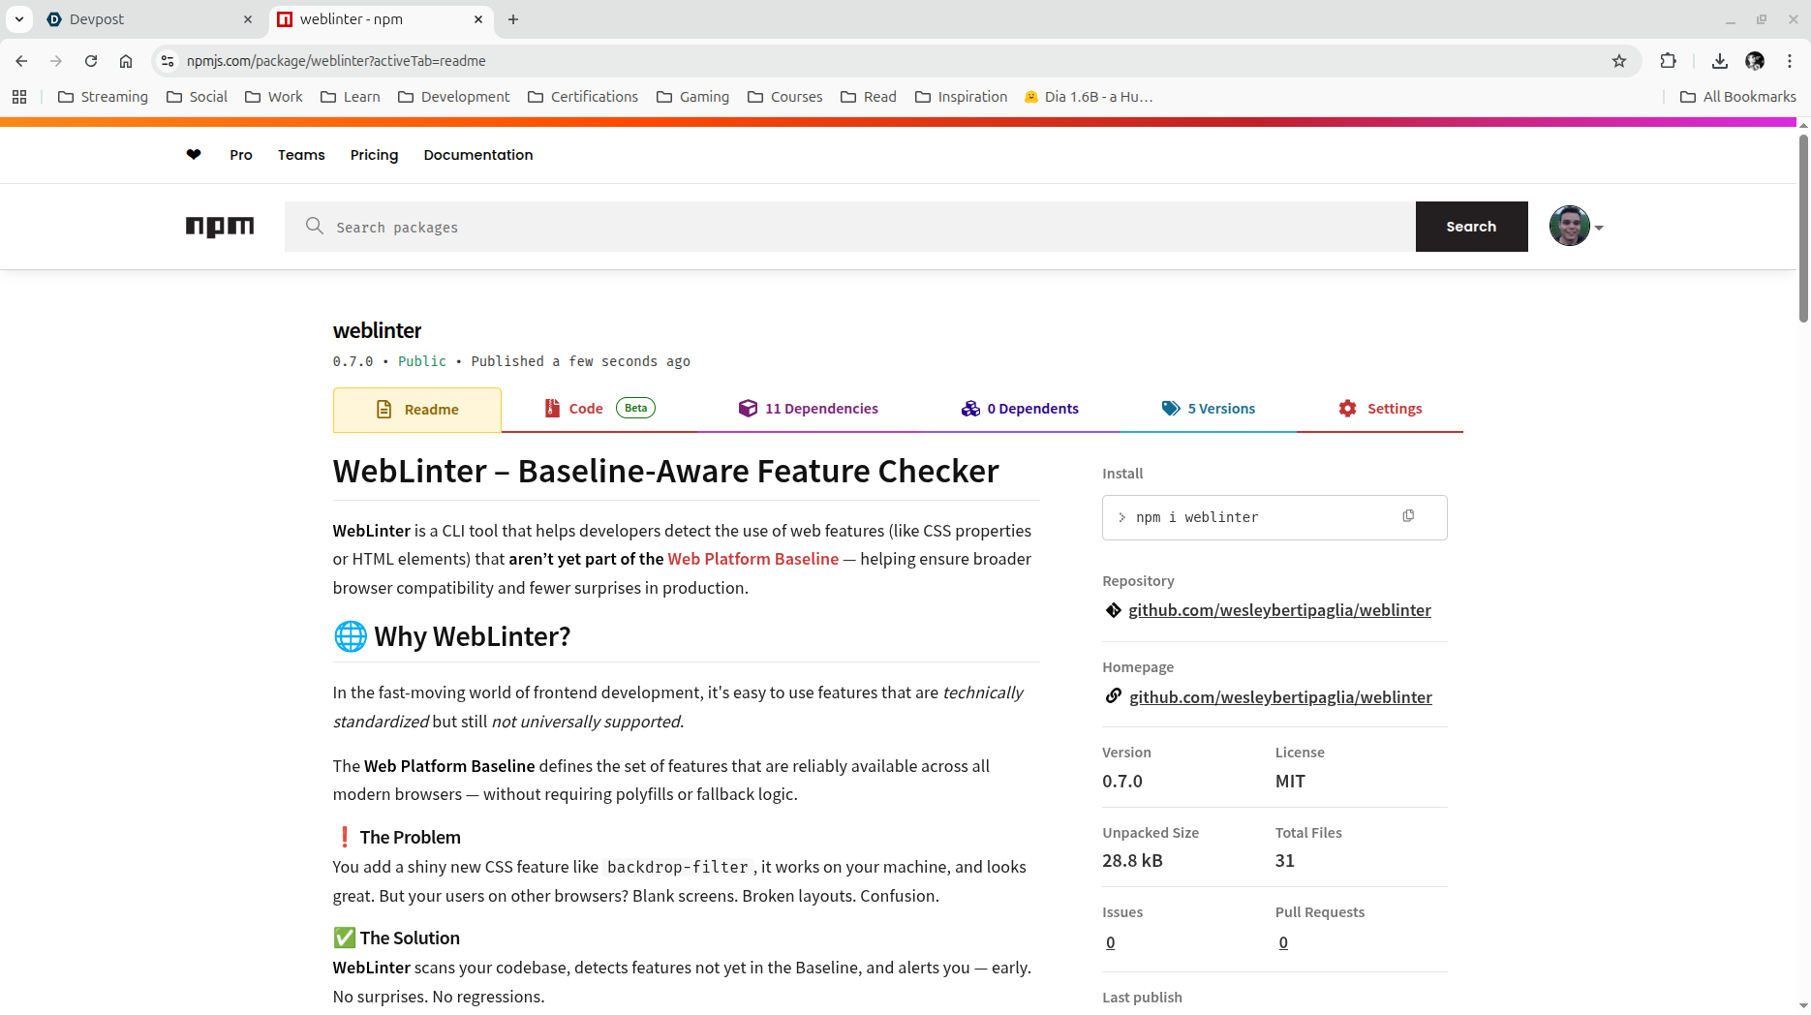The height and width of the screenshot is (1015, 1811).
Task: Open the Pull Requests count link
Action: click(x=1283, y=942)
